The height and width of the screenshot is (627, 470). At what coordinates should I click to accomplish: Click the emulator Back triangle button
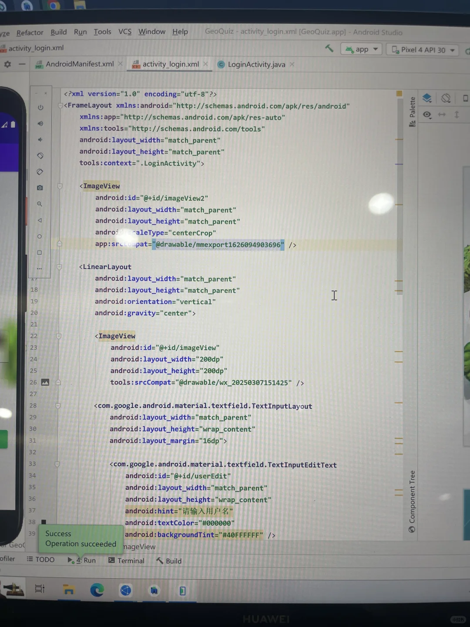point(40,220)
